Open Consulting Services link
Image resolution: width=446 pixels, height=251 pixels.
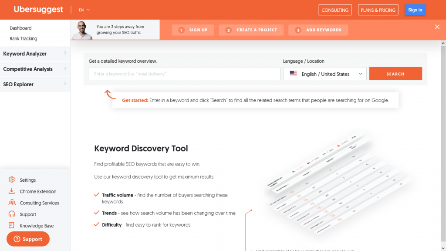(39, 203)
